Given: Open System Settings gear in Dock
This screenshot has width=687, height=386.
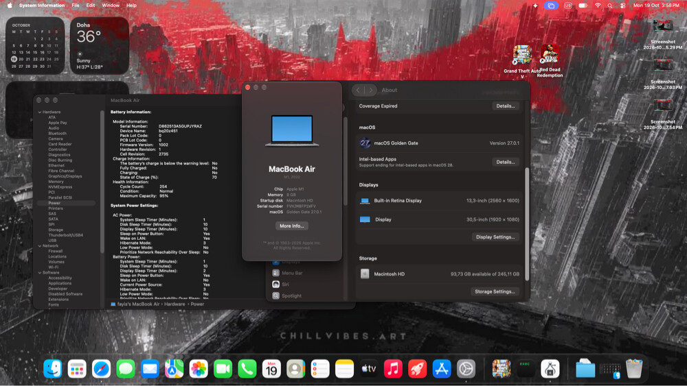Looking at the screenshot, I should click(x=466, y=369).
